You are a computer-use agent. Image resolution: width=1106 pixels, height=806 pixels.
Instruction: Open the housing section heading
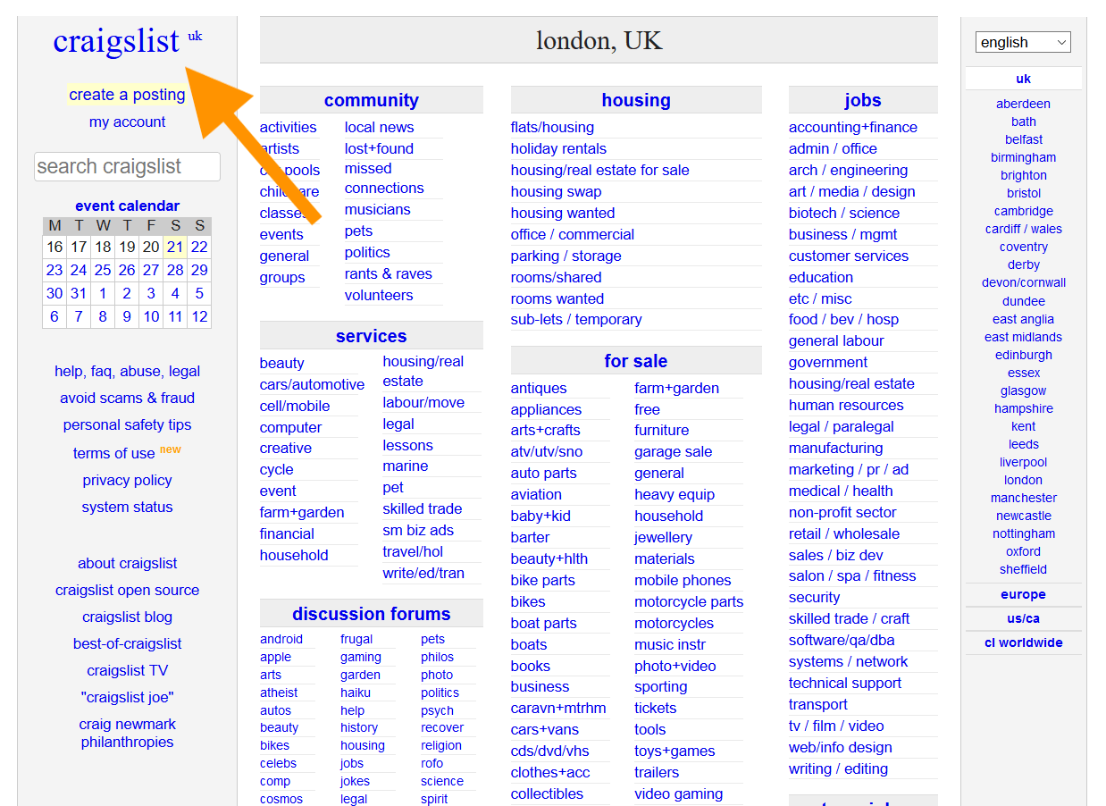635,100
